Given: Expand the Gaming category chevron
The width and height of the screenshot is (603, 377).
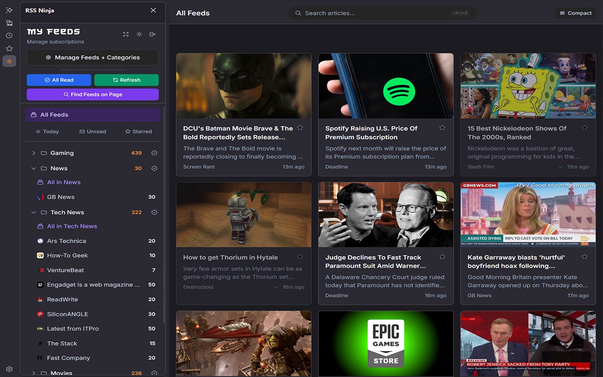Looking at the screenshot, I should pyautogui.click(x=33, y=153).
